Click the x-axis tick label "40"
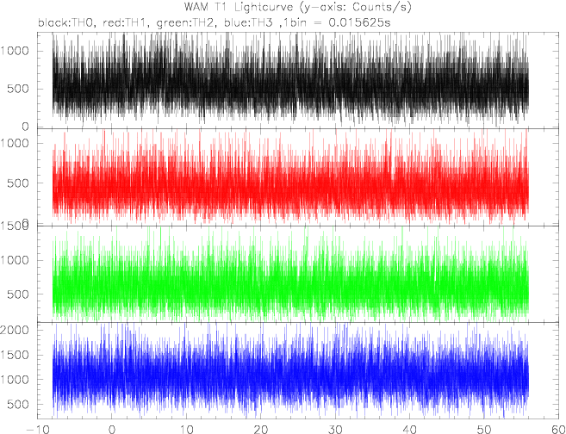The image size is (566, 434). click(410, 429)
